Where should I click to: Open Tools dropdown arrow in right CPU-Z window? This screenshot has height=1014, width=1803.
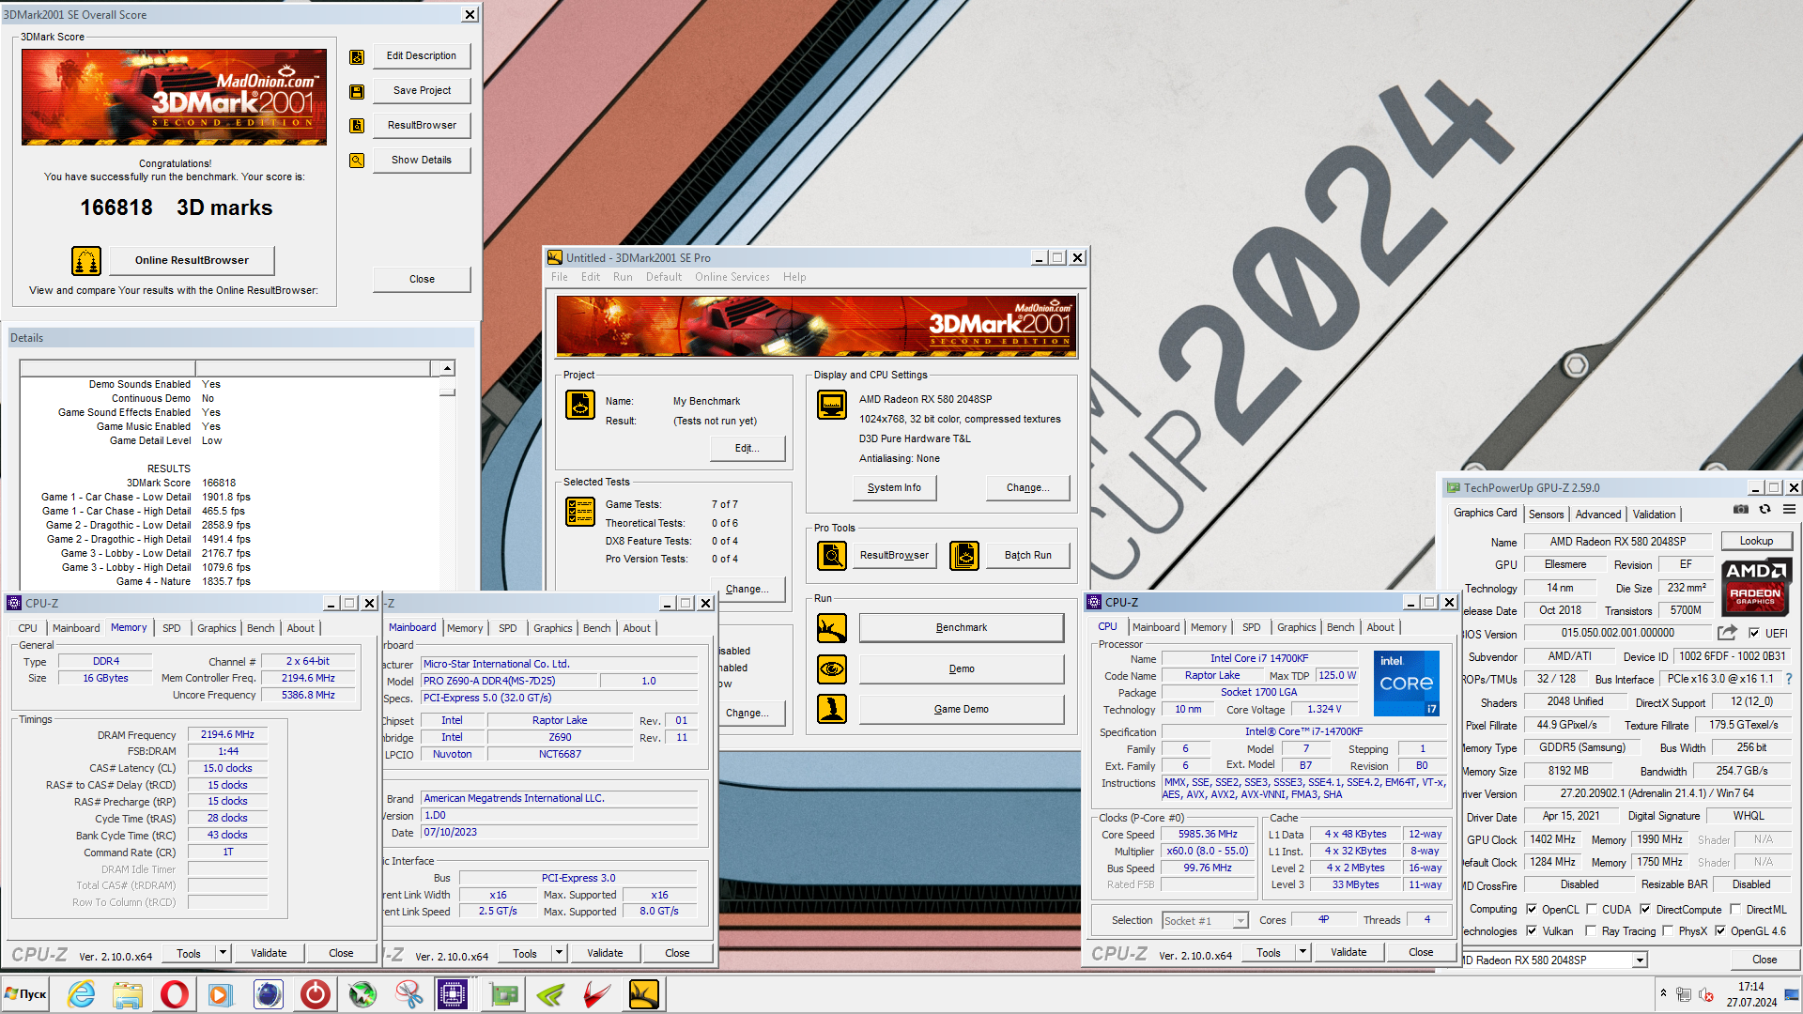pyautogui.click(x=1302, y=952)
